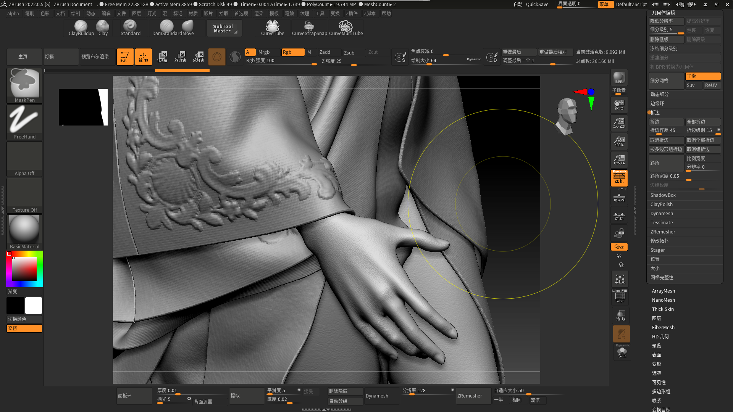
Task: Expand the ZRemesher section
Action: coord(663,232)
